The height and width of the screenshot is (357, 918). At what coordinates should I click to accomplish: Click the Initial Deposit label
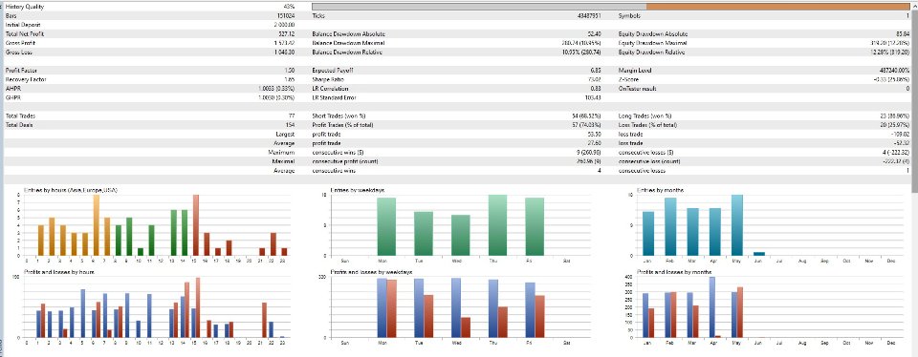(x=23, y=25)
